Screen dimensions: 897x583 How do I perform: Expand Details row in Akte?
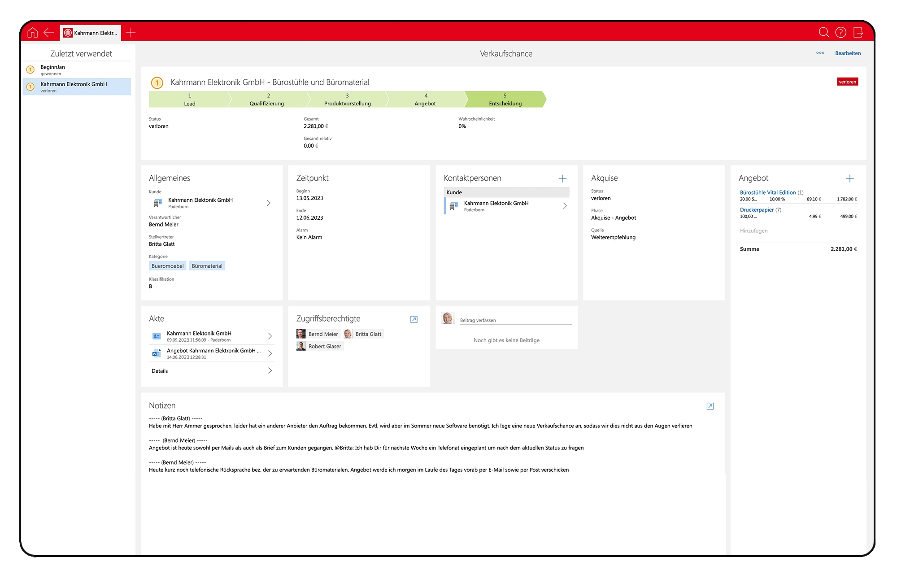tap(270, 371)
